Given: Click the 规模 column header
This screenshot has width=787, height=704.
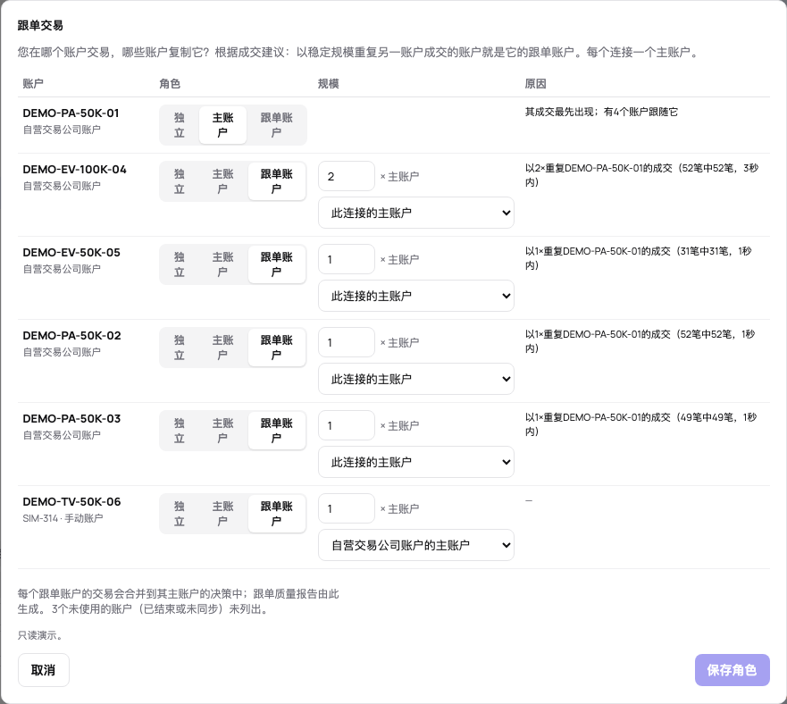Looking at the screenshot, I should pos(328,84).
